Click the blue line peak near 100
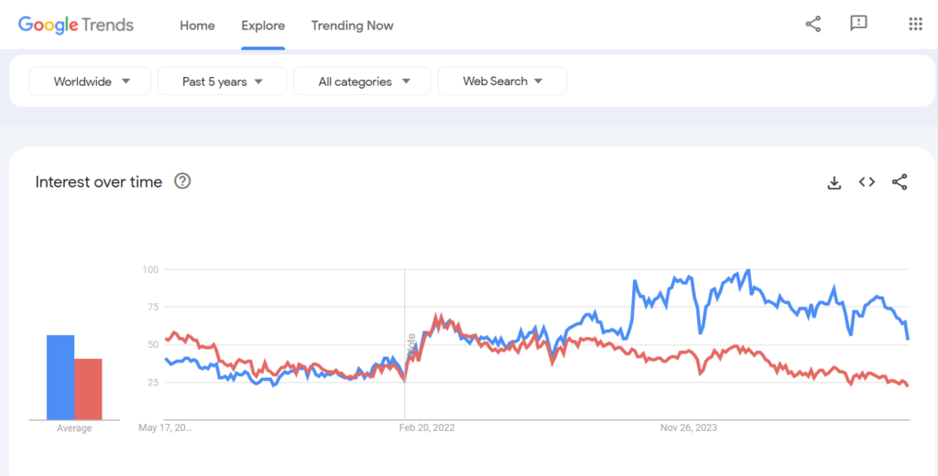 pyautogui.click(x=748, y=271)
